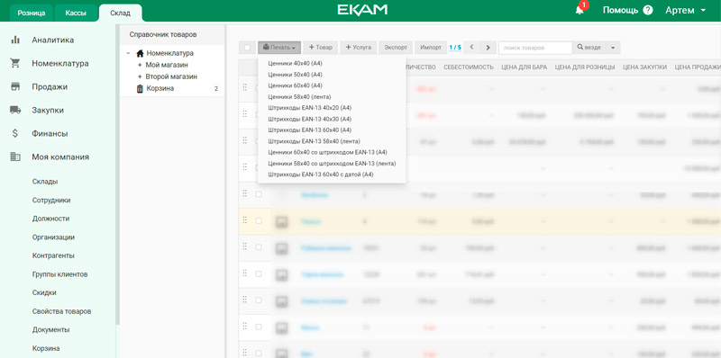721x358 pixels.
Task: Expand the Мой магазин tree node
Action: click(x=140, y=65)
